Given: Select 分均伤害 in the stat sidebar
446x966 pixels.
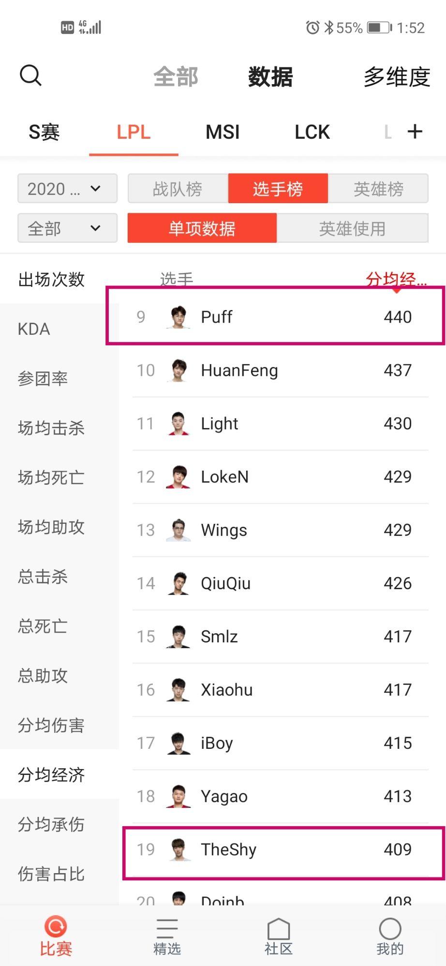Looking at the screenshot, I should pyautogui.click(x=51, y=725).
